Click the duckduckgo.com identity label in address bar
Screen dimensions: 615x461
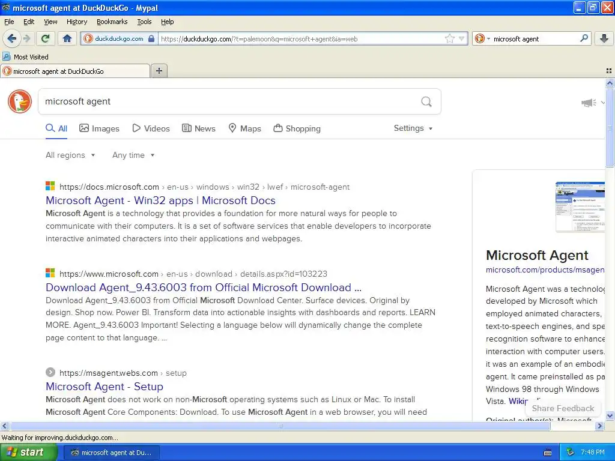pyautogui.click(x=119, y=38)
